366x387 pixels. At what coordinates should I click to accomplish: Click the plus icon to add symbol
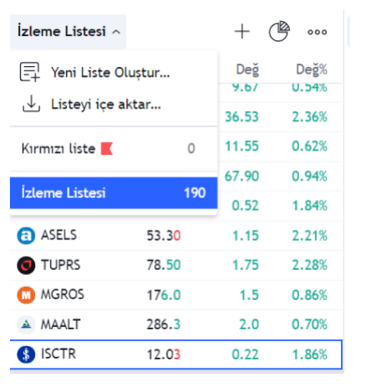pyautogui.click(x=241, y=31)
